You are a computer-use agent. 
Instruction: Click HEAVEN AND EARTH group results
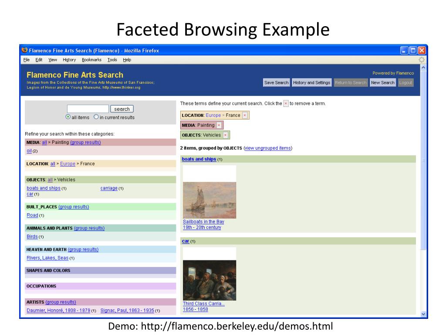click(x=83, y=250)
